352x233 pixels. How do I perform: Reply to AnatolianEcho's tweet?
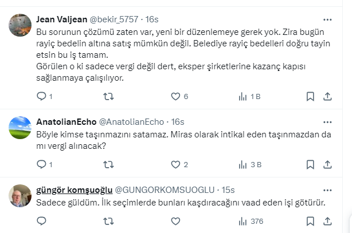click(41, 164)
